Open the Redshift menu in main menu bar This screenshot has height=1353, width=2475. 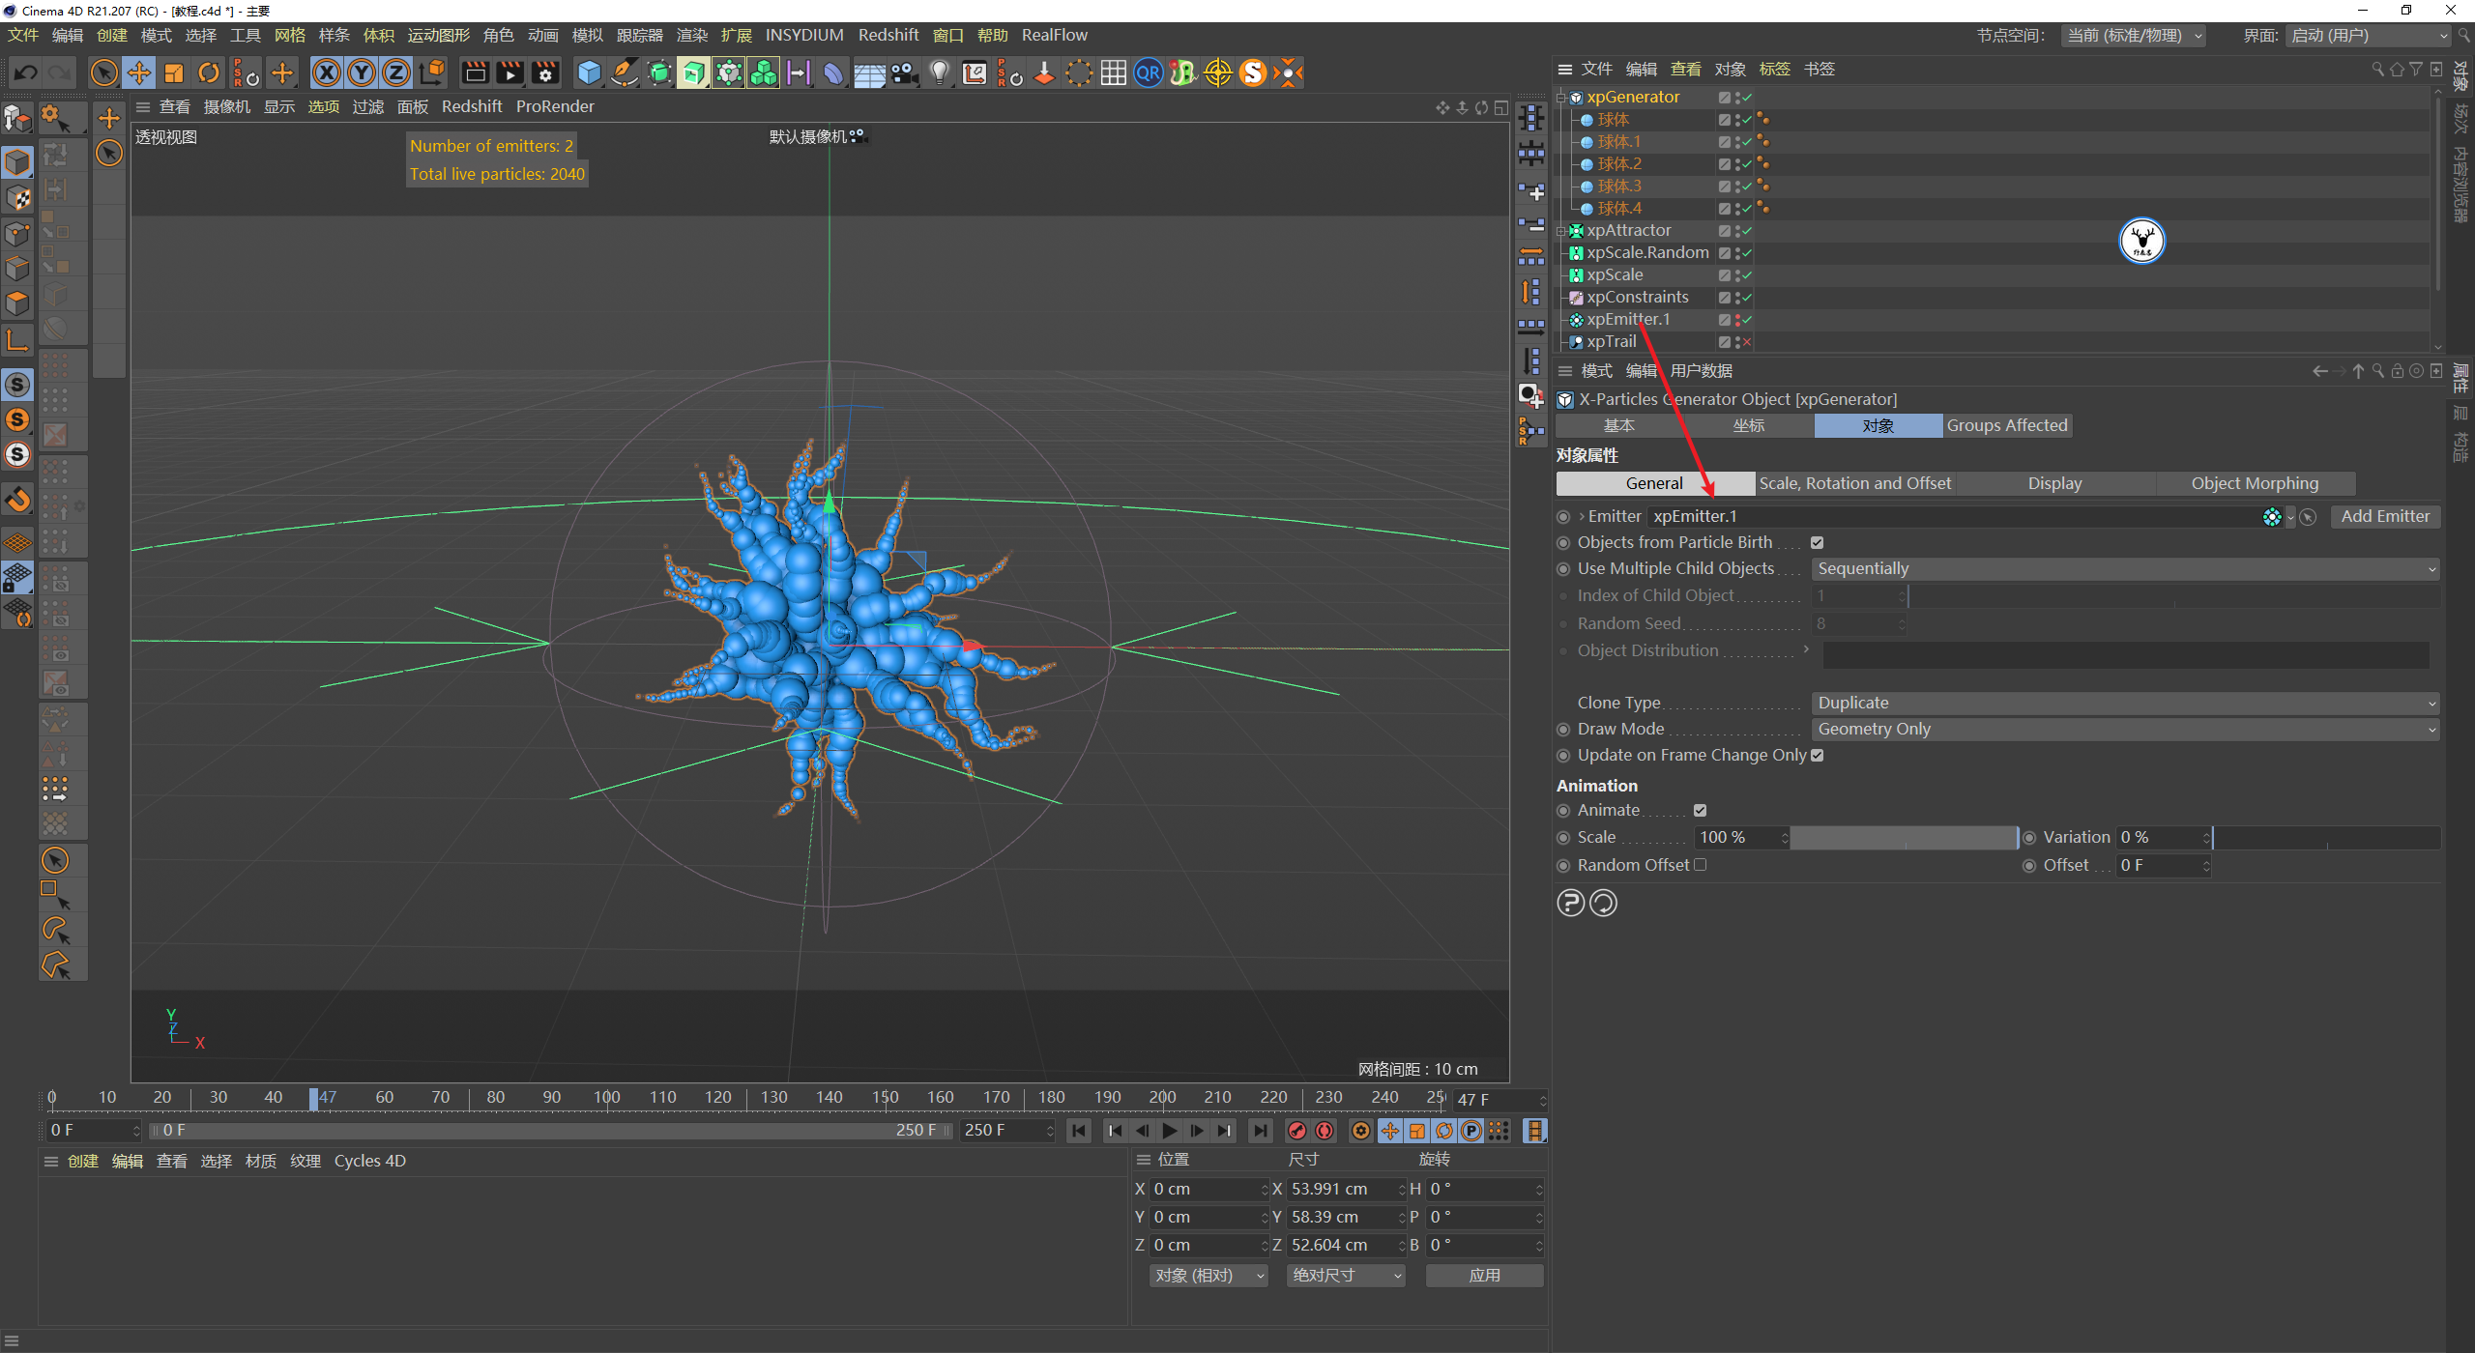[888, 36]
